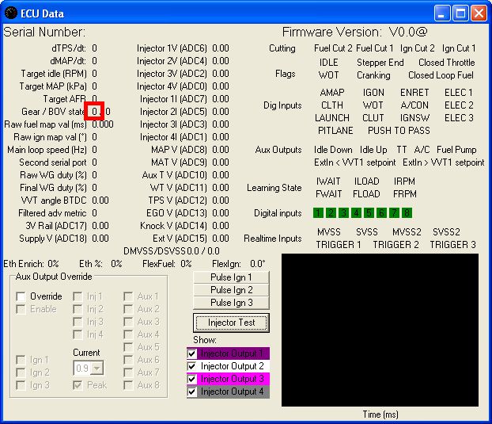Click digital input indicator 4
Image resolution: width=492 pixels, height=424 pixels.
point(356,212)
